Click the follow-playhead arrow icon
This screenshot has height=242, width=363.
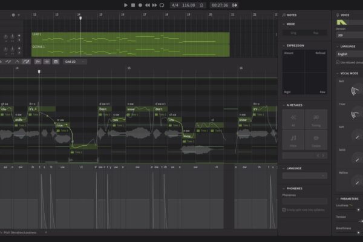point(235,5)
